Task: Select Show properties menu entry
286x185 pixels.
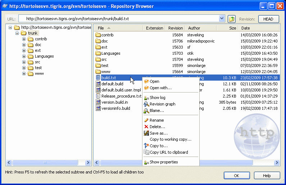Action: (171, 162)
